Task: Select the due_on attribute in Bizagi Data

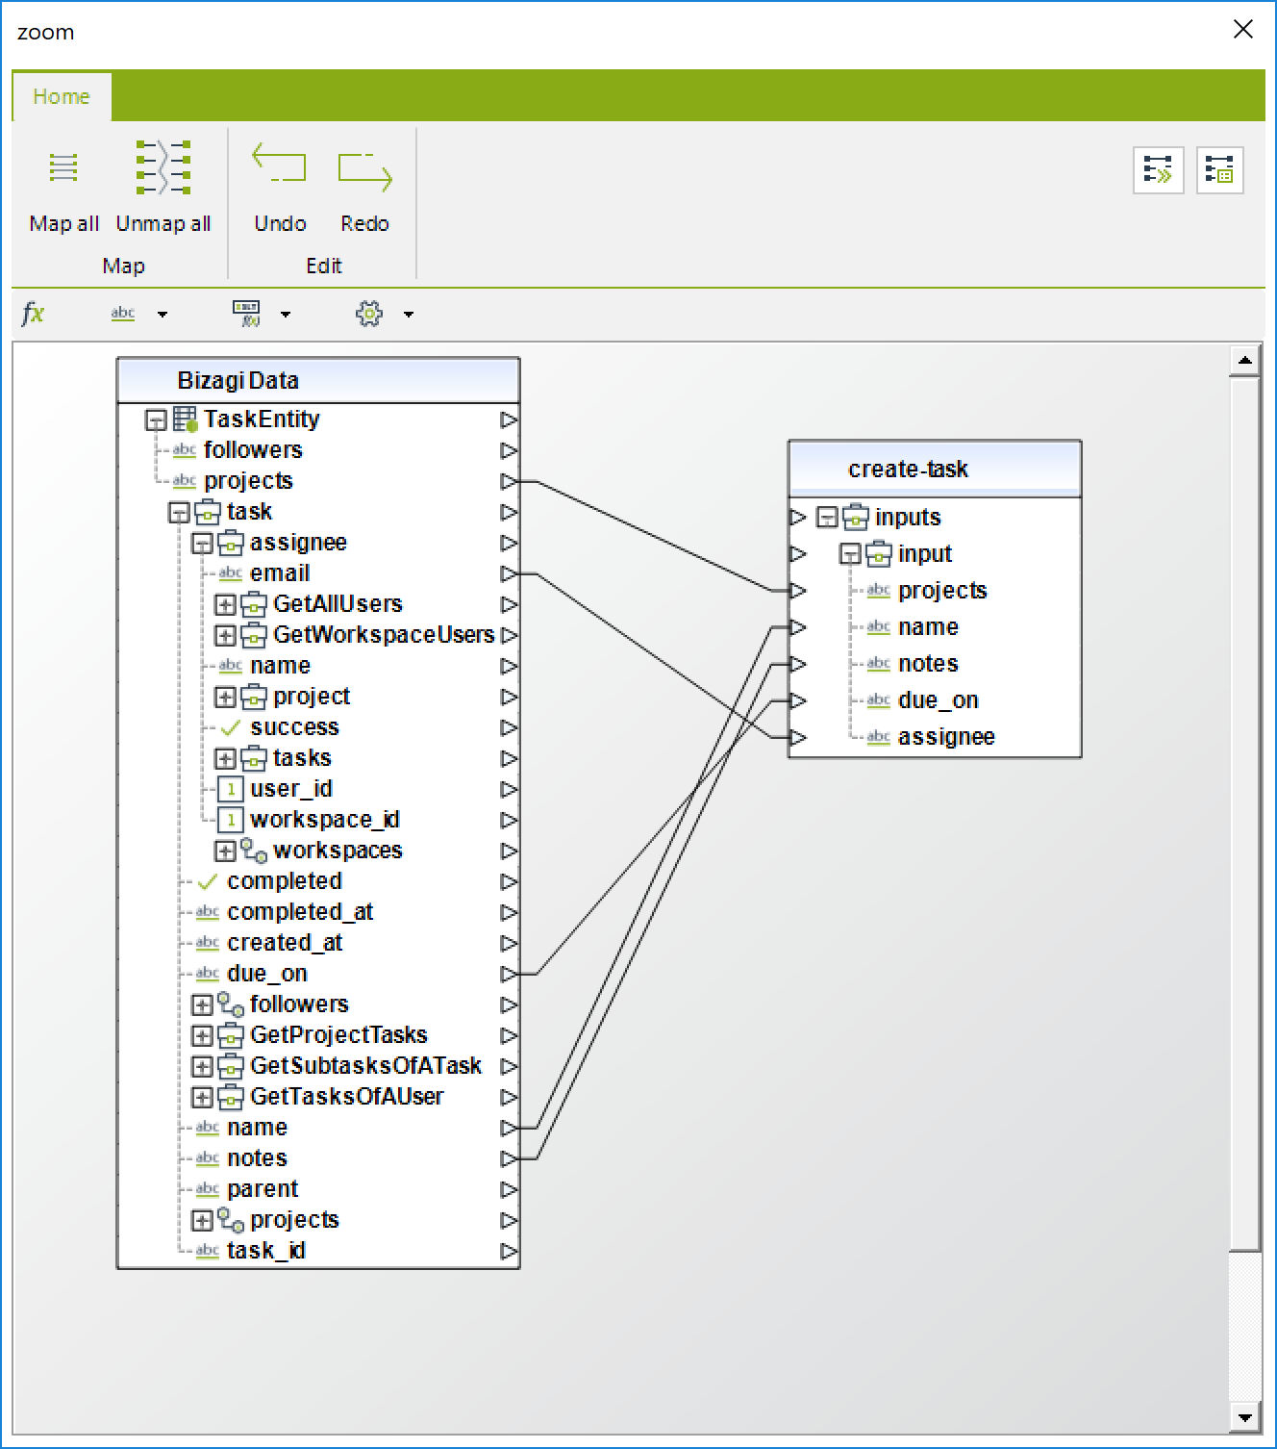Action: pos(267,974)
